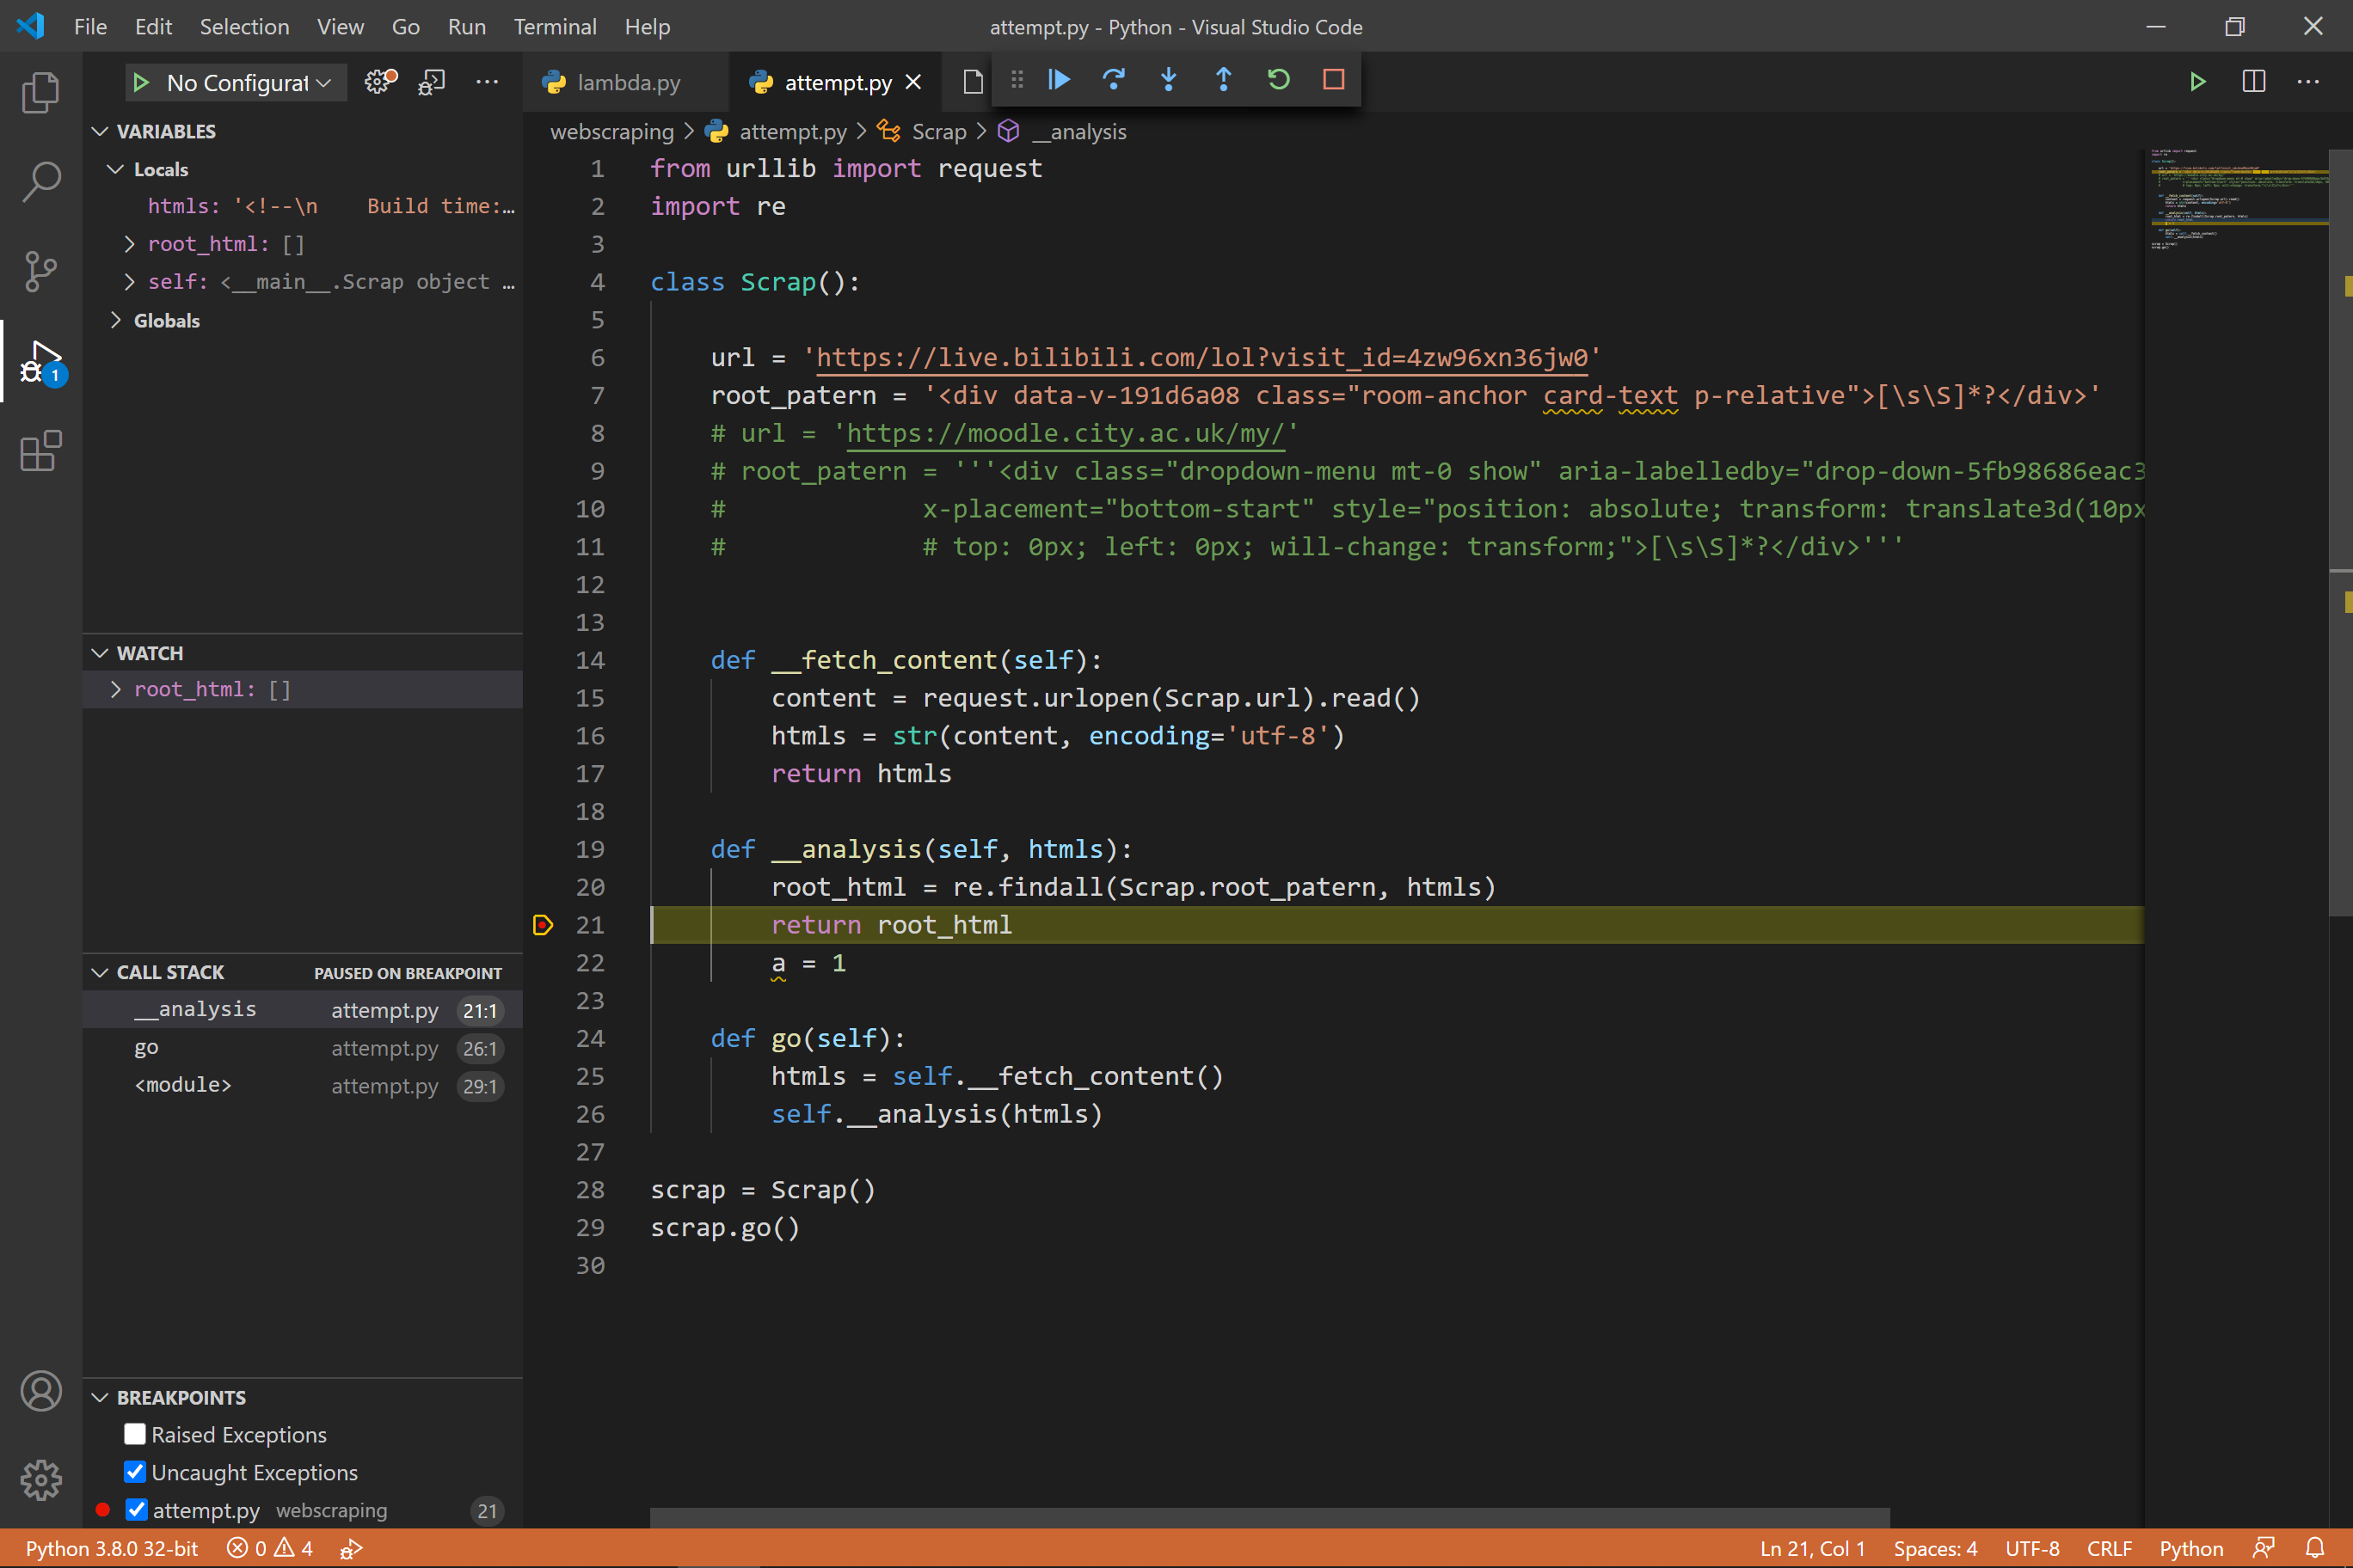Click the debug icon in status bar
Screen dimensions: 2353x1568
[x=351, y=1549]
